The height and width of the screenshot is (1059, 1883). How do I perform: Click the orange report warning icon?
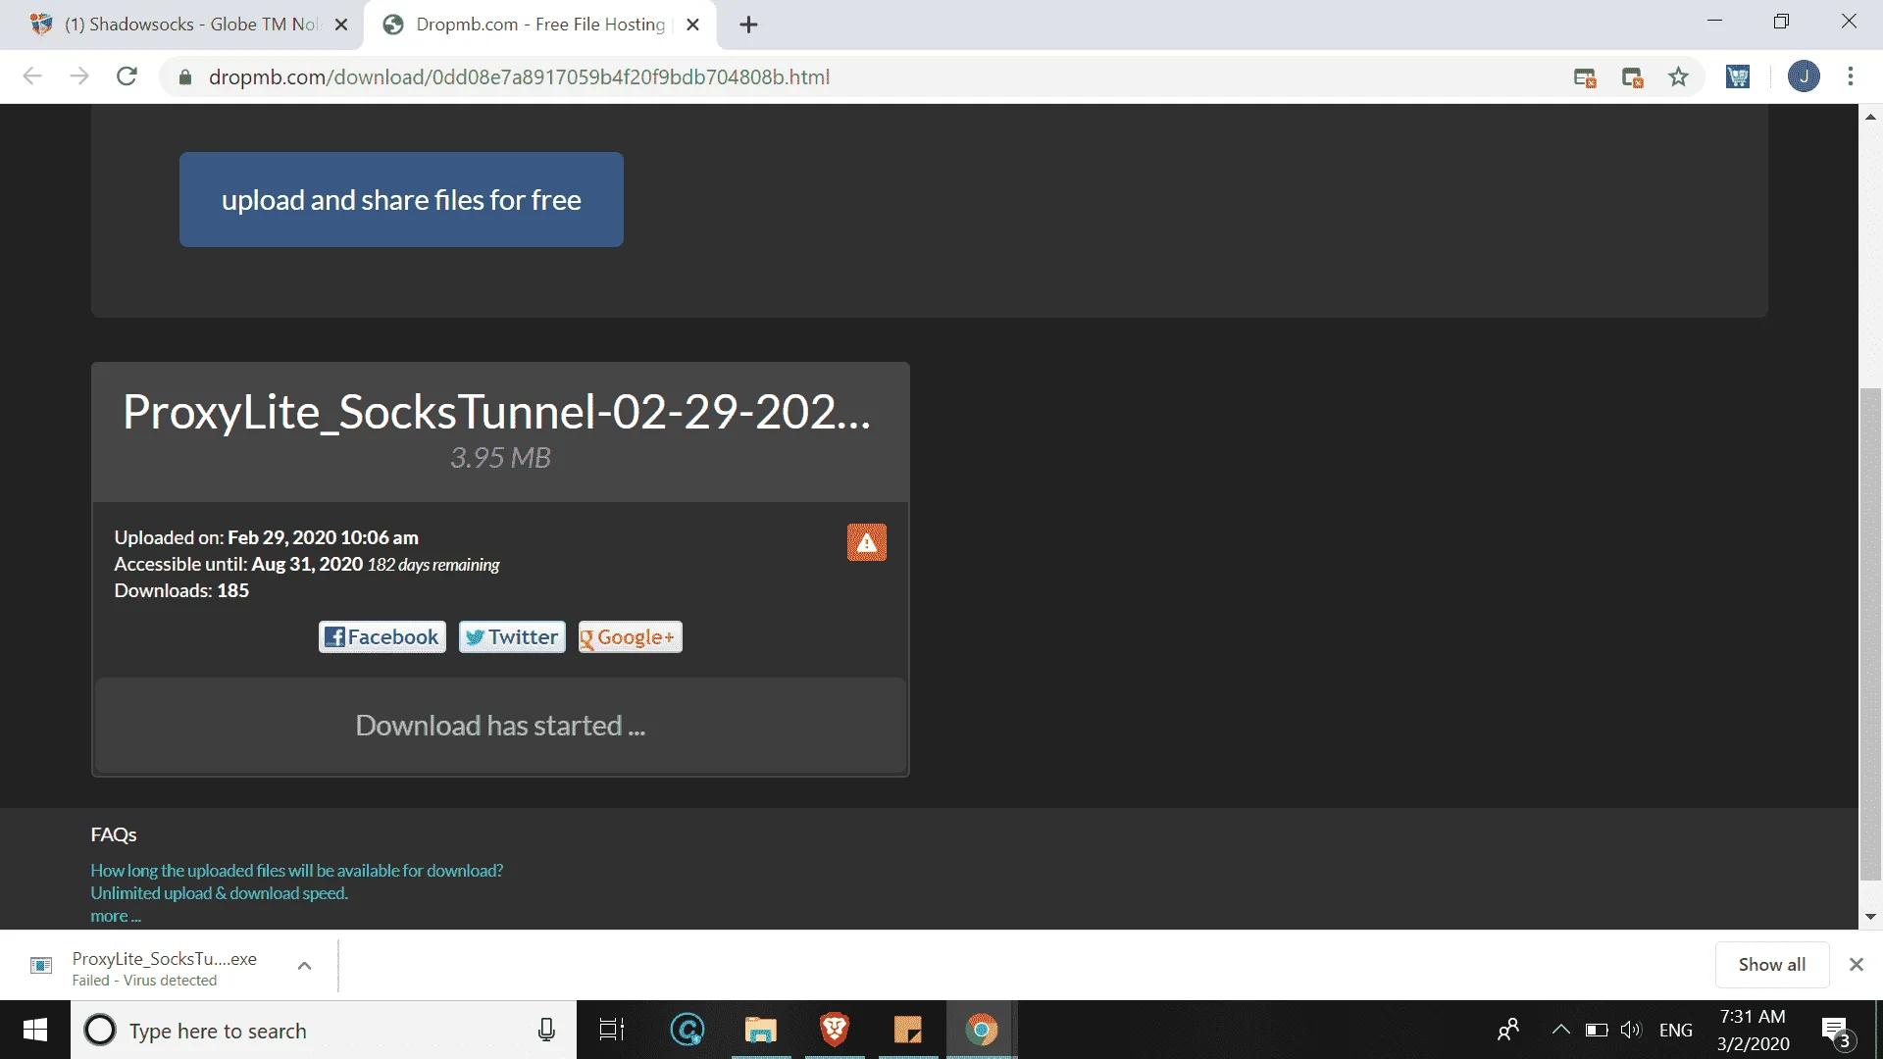tap(867, 542)
